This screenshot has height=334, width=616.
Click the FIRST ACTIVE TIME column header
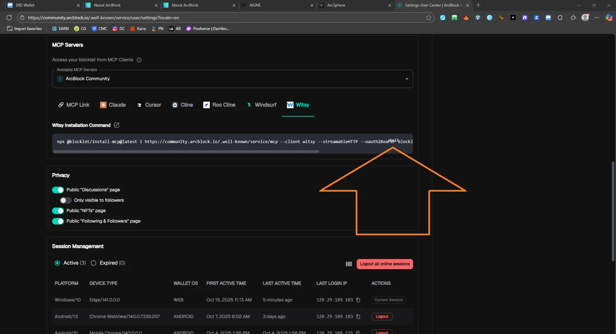(x=226, y=284)
